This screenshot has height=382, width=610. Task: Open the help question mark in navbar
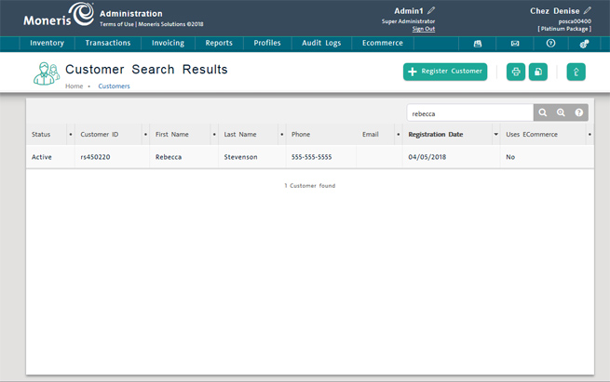[x=551, y=43]
